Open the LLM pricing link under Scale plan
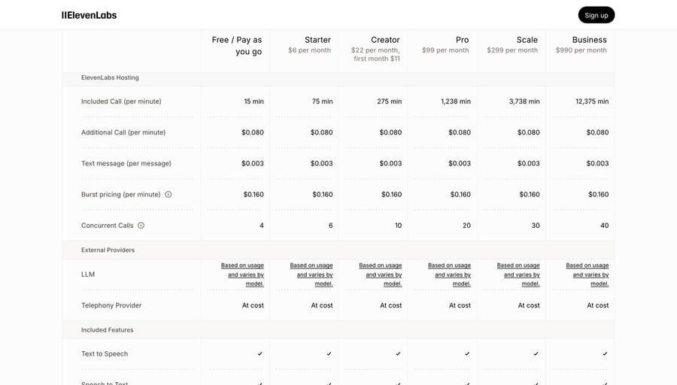The height and width of the screenshot is (385, 677). 518,274
